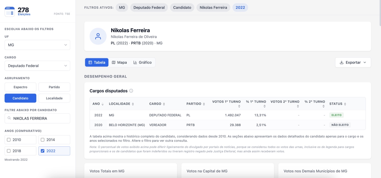
Task: Click the info icon beside Cargos disputados
Action: (x=131, y=91)
